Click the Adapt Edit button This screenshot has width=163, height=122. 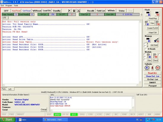click(x=153, y=32)
